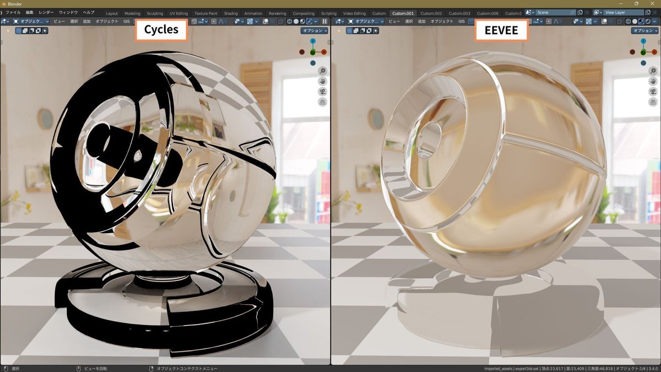Click the first select-mode box icon in EEVEE viewport
The height and width of the screenshot is (372, 661).
(x=349, y=30)
